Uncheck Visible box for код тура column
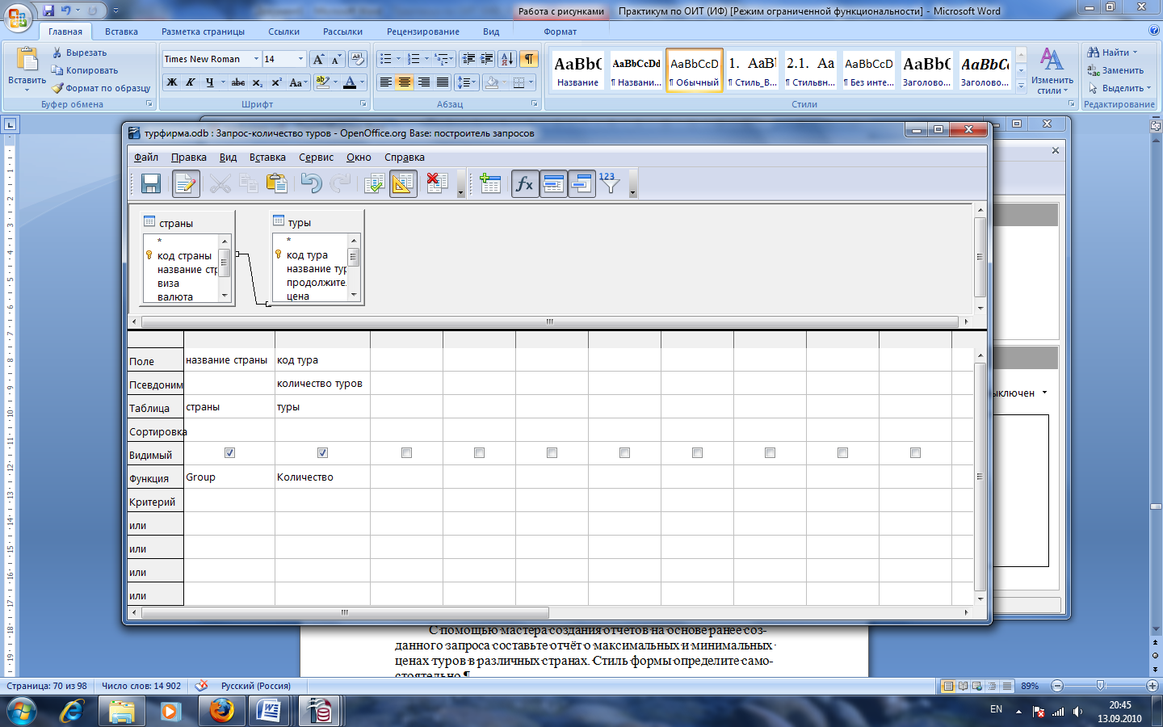This screenshot has height=727, width=1163. click(x=322, y=453)
